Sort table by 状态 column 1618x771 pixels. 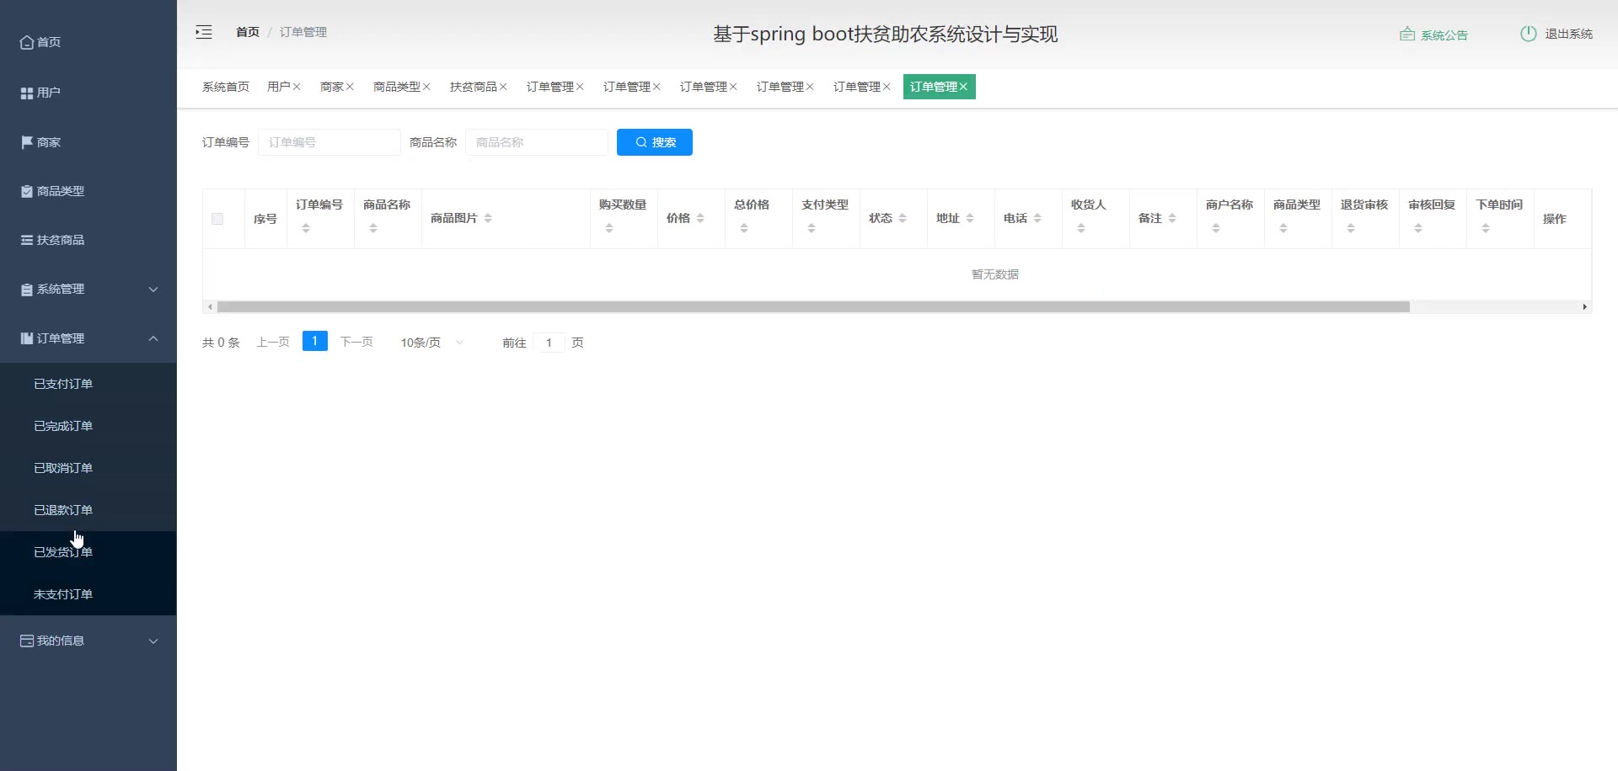(x=903, y=218)
